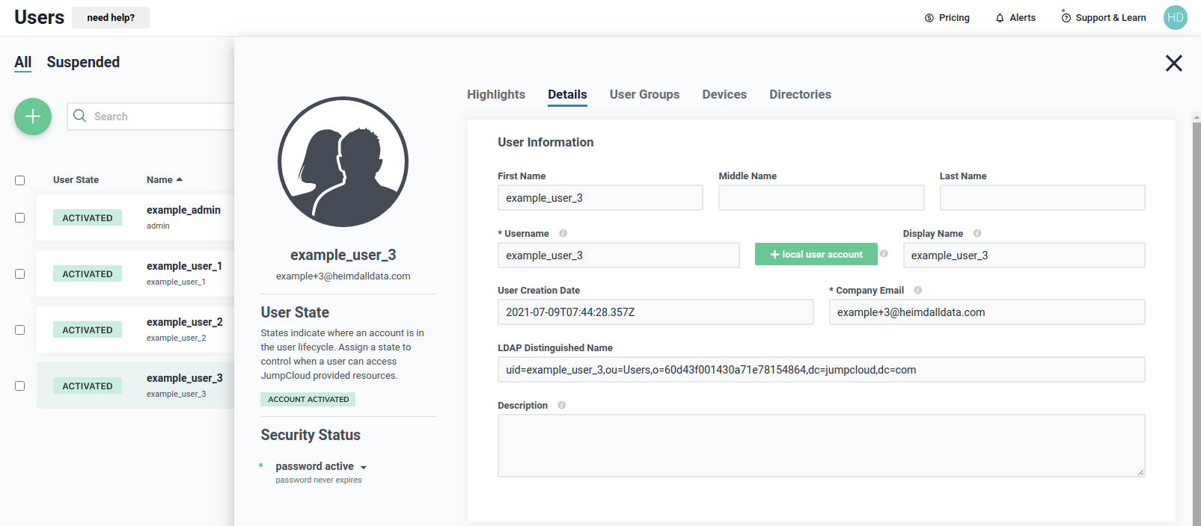Click the local user account button
1201x526 pixels.
click(x=816, y=255)
